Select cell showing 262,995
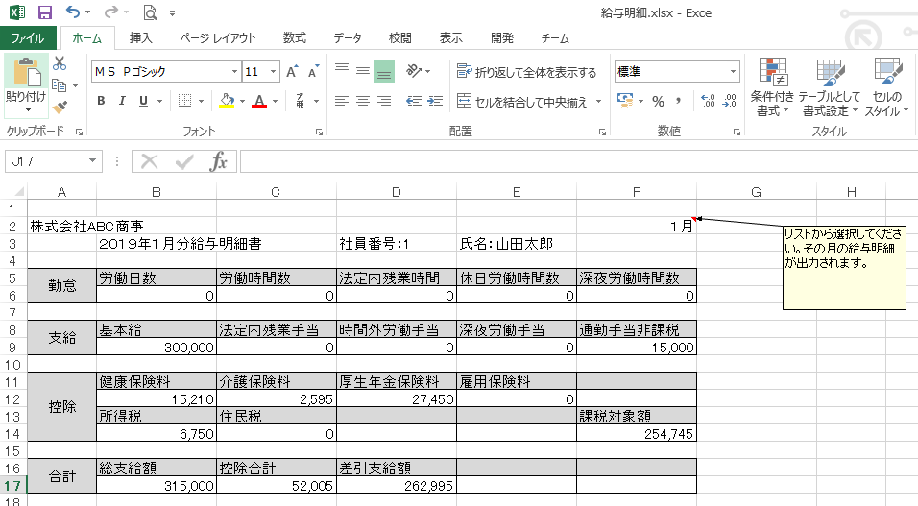 (397, 486)
